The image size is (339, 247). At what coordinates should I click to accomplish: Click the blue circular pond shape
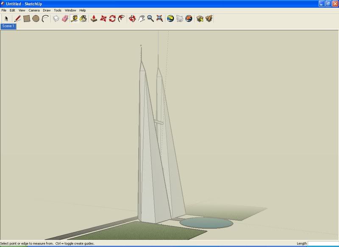206,223
